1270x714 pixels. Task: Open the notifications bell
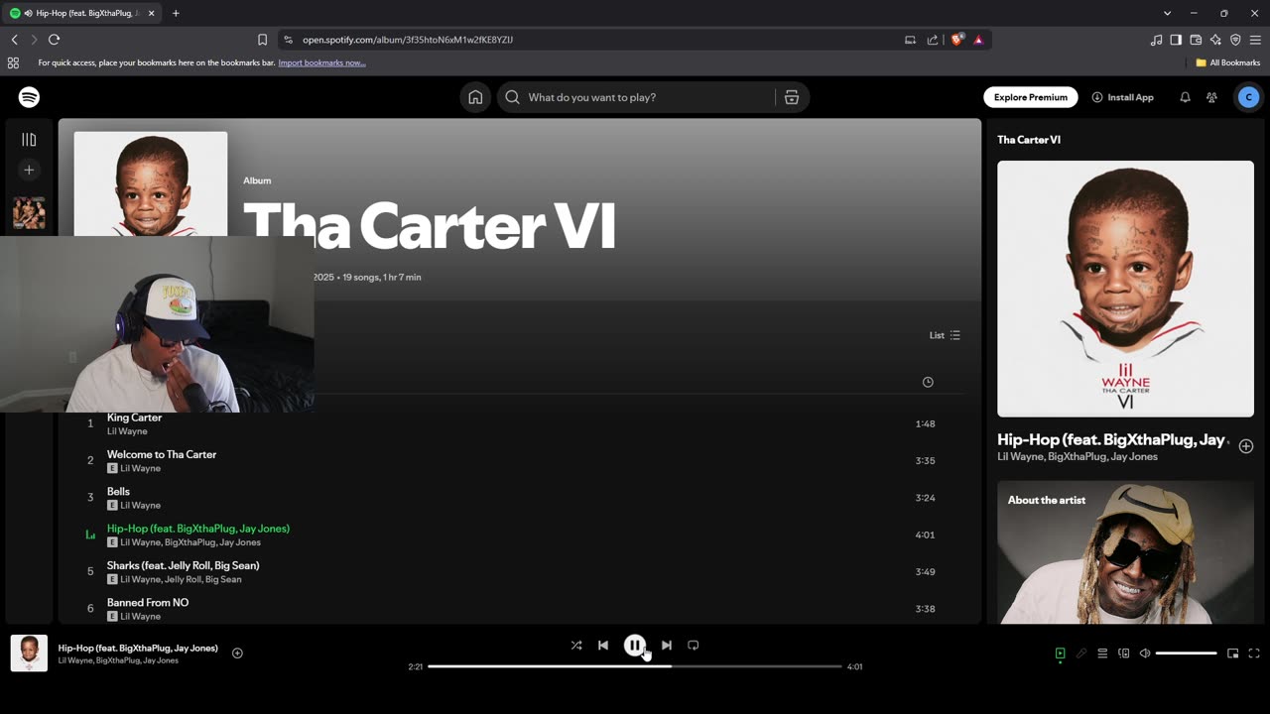pos(1185,97)
